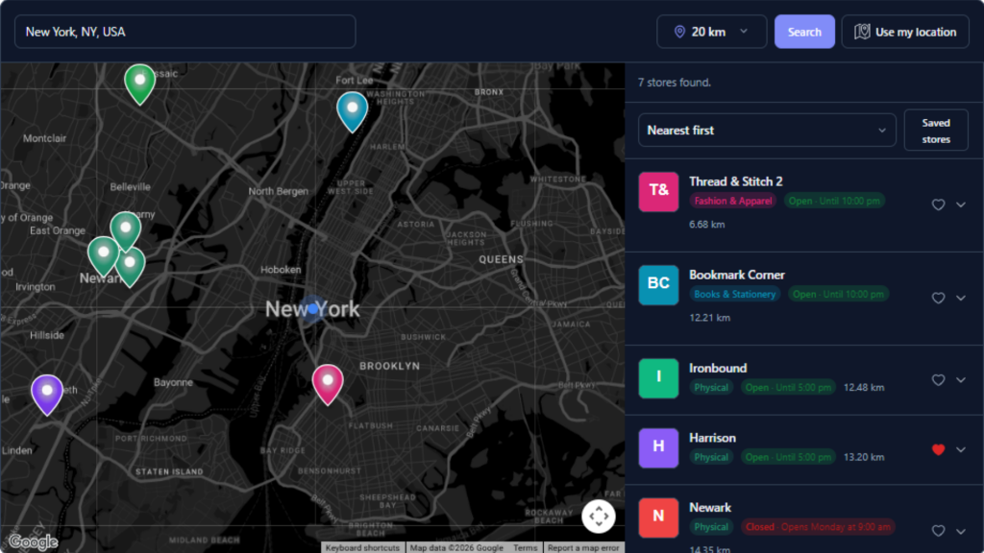
Task: Click the Search button
Action: 804,32
